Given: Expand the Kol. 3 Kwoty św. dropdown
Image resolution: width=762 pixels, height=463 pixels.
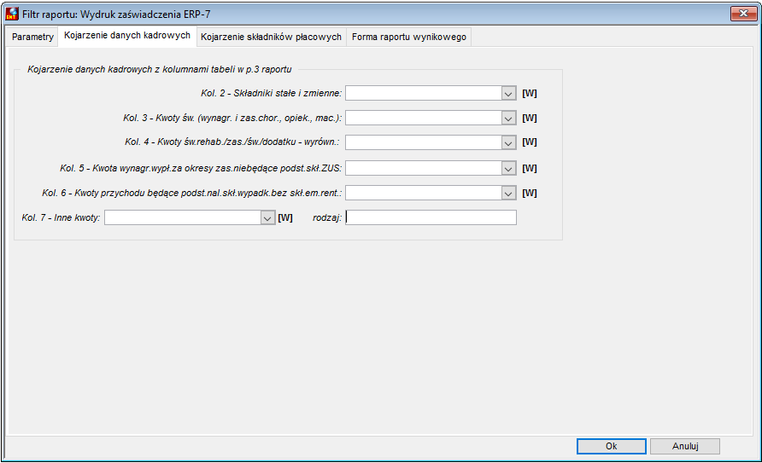Looking at the screenshot, I should (508, 118).
